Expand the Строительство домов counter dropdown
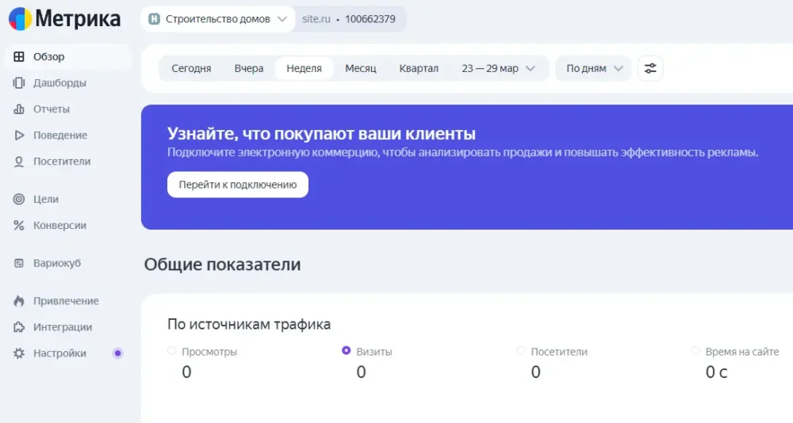The height and width of the screenshot is (423, 793). pyautogui.click(x=218, y=19)
